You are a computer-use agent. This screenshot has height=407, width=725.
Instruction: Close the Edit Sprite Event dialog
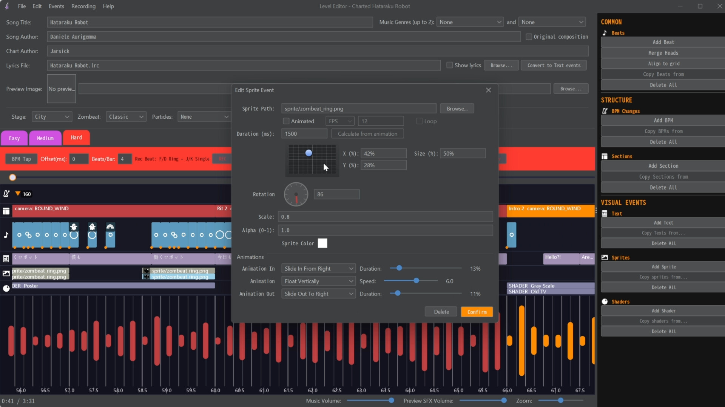tap(488, 90)
